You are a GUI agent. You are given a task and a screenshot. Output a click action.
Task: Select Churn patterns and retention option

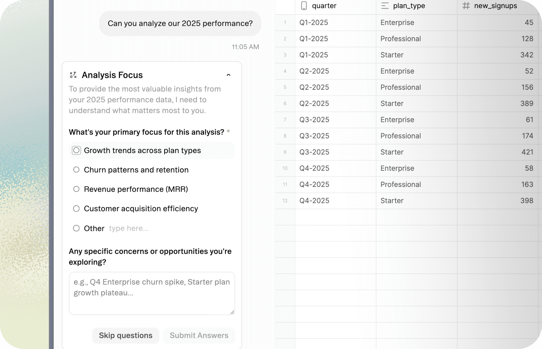76,170
